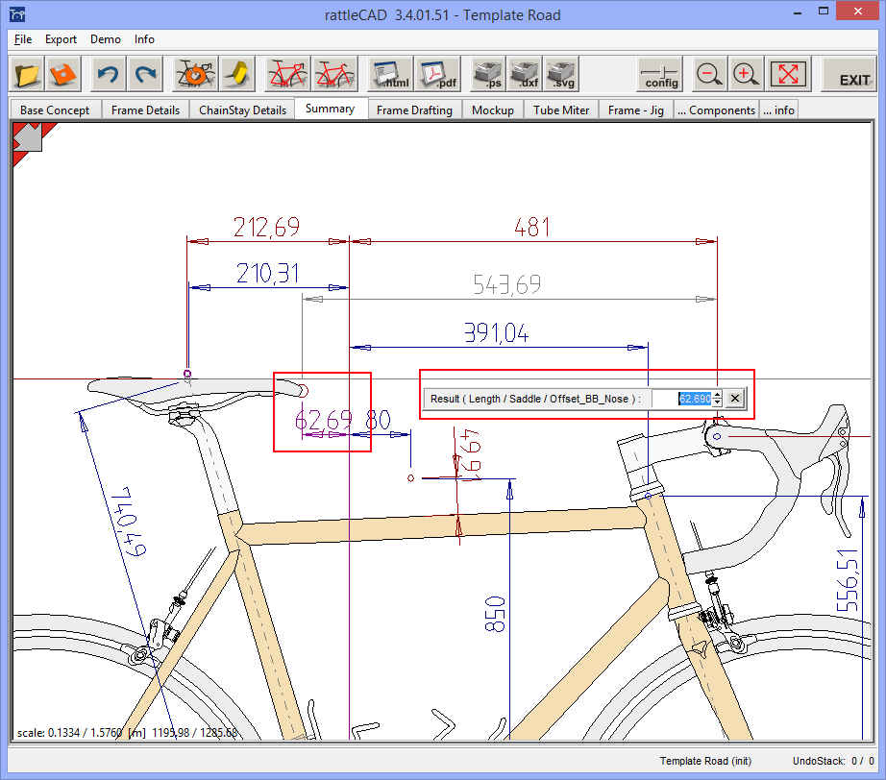
Task: Open the Info menu
Action: click(x=144, y=39)
